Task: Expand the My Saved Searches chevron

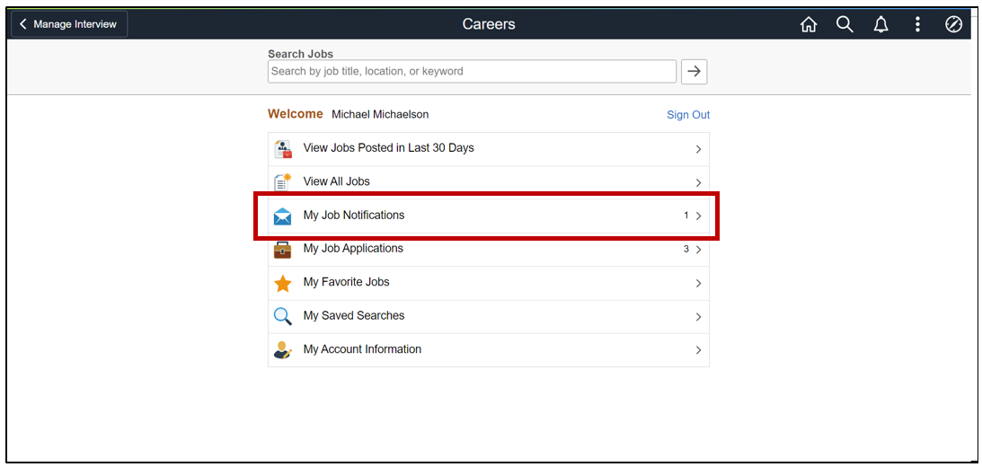Action: 698,317
